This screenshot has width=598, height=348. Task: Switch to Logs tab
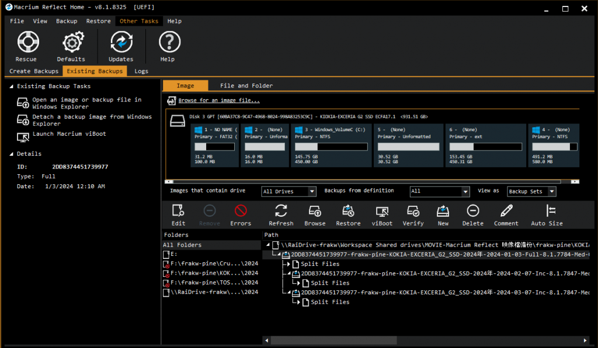pos(141,71)
